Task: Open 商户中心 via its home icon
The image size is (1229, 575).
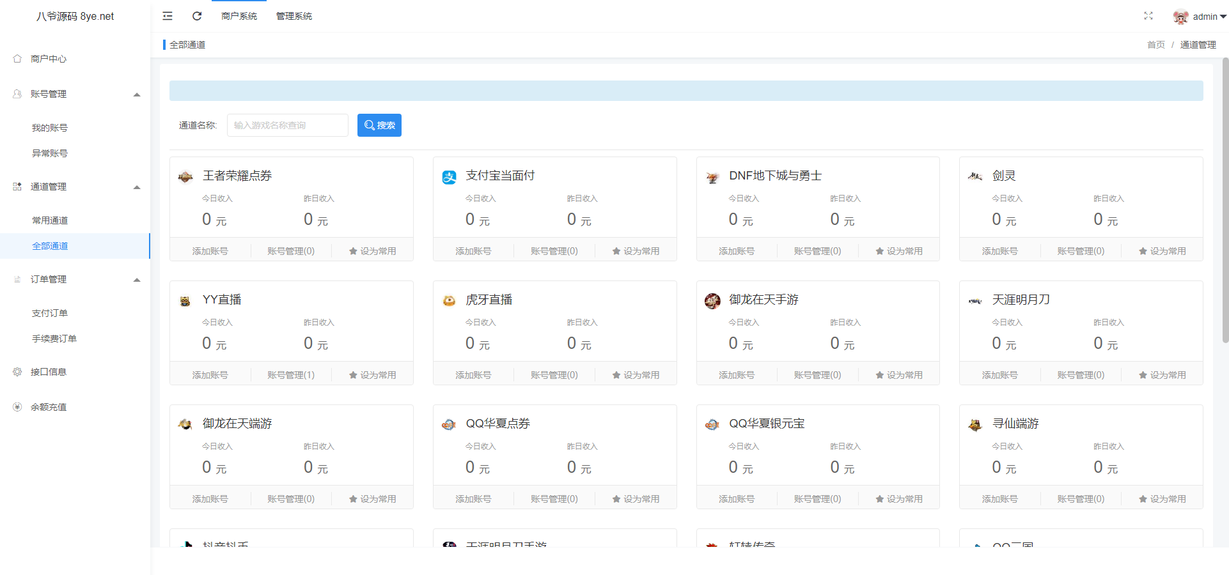Action: (17, 58)
